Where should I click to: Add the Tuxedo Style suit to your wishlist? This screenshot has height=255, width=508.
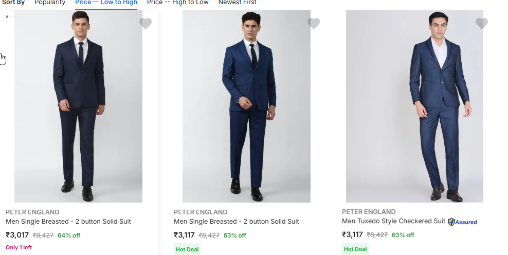click(482, 24)
